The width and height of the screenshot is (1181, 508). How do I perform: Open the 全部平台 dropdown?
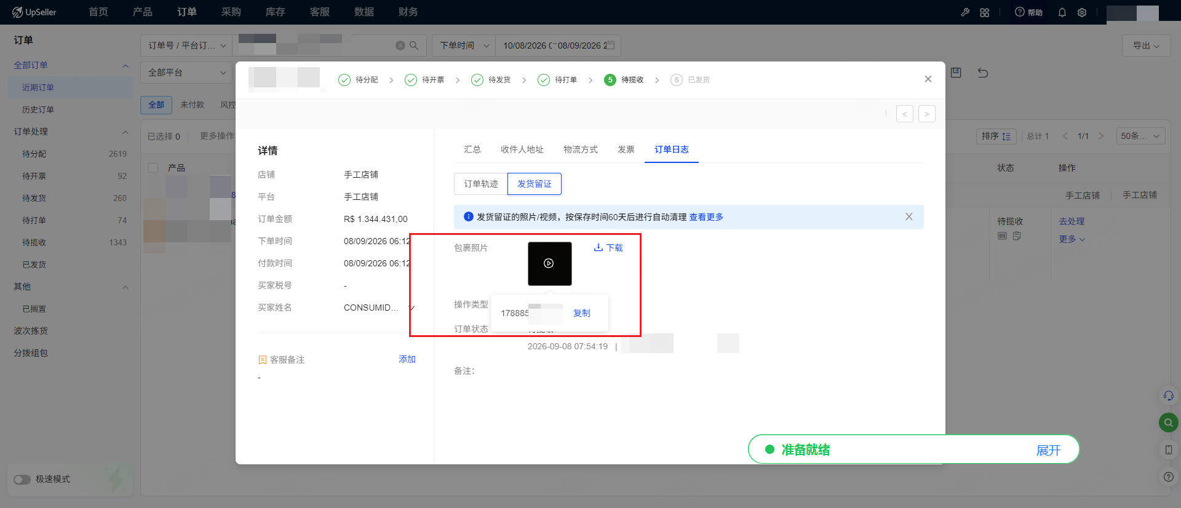point(186,73)
